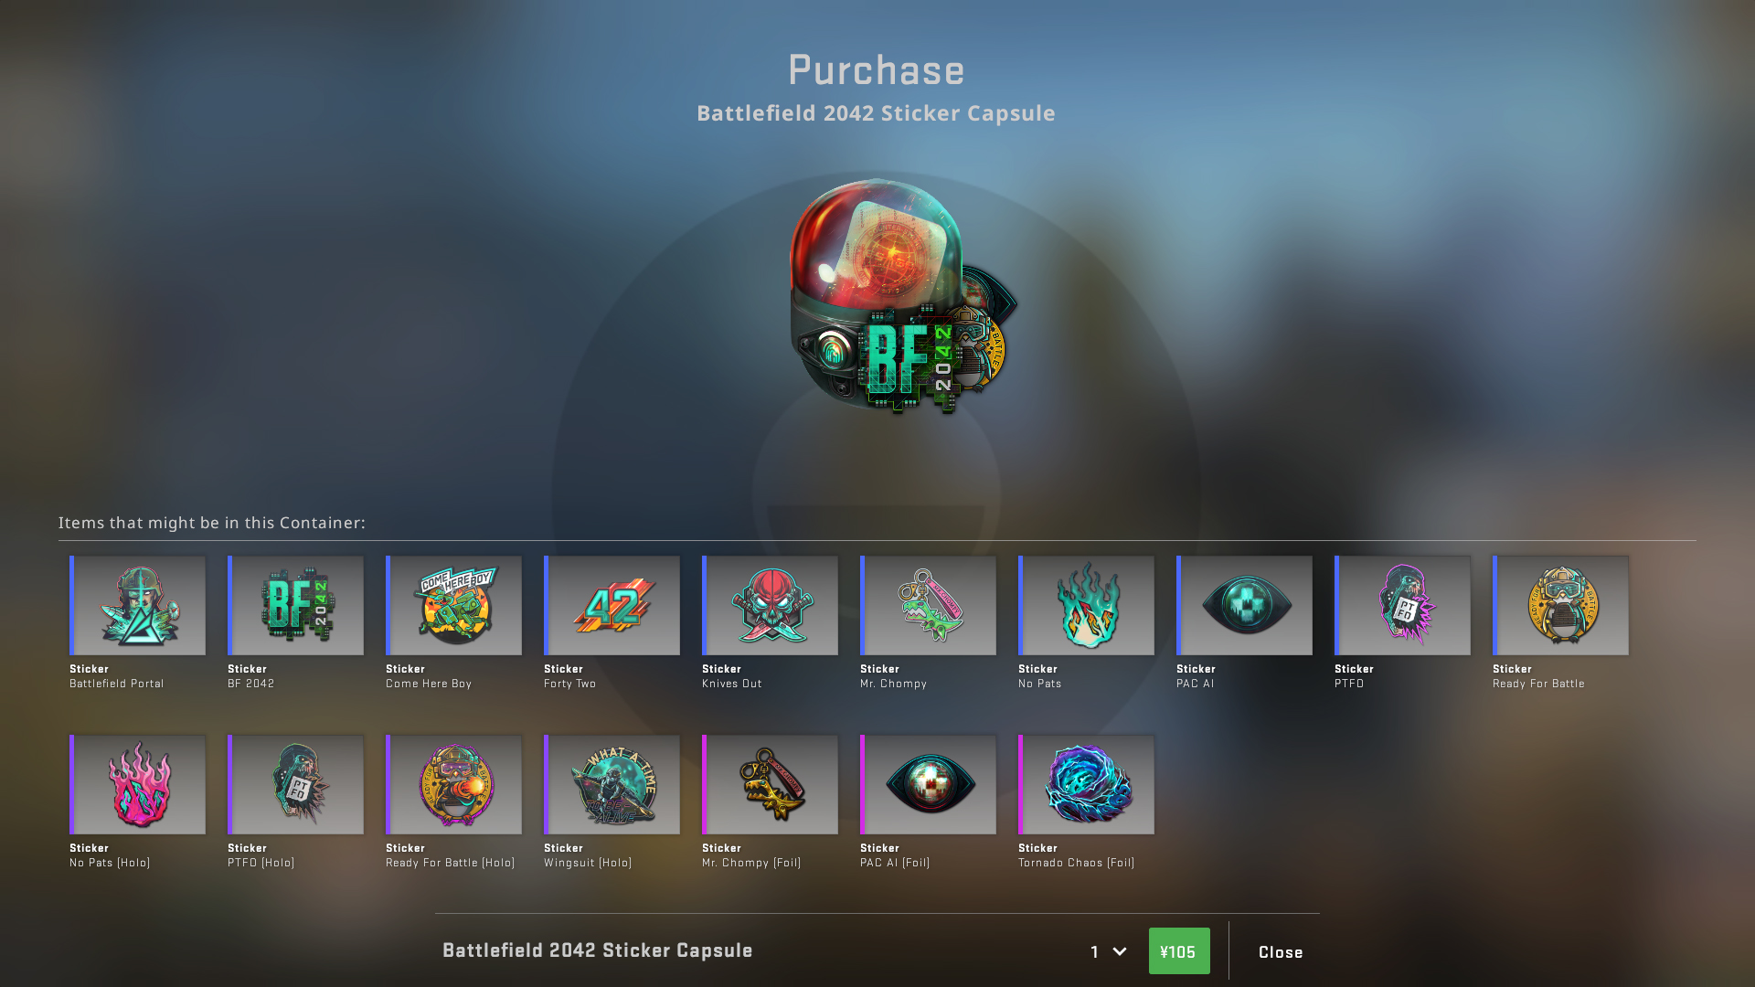This screenshot has height=987, width=1755.
Task: Close the purchase dialog
Action: [x=1281, y=952]
